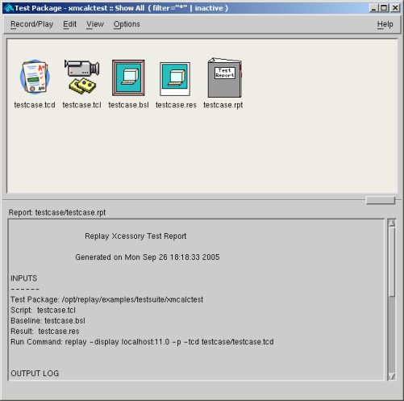This screenshot has width=404, height=401.
Task: Open the View menu
Action: coord(95,24)
